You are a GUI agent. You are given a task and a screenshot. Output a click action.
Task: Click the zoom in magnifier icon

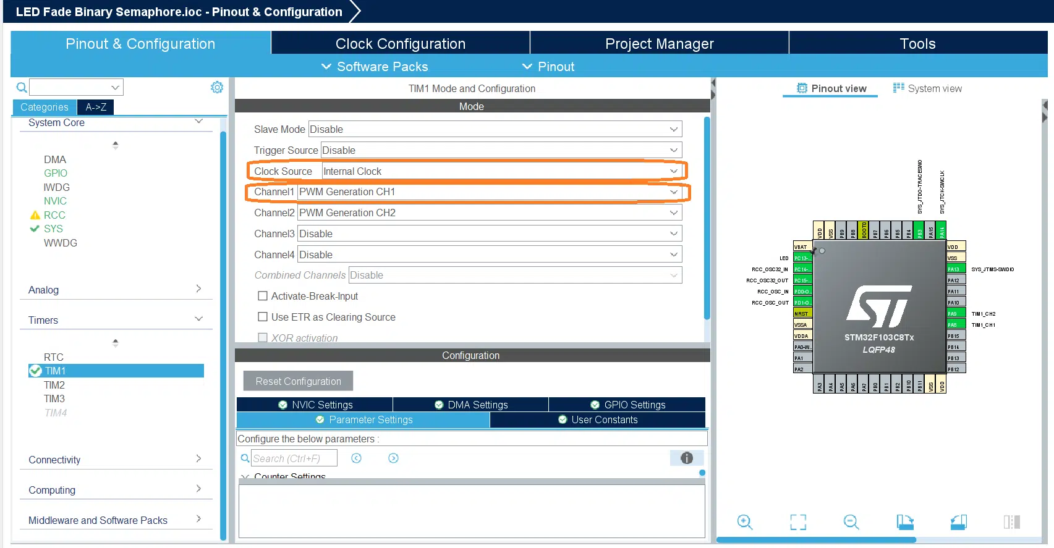point(745,522)
